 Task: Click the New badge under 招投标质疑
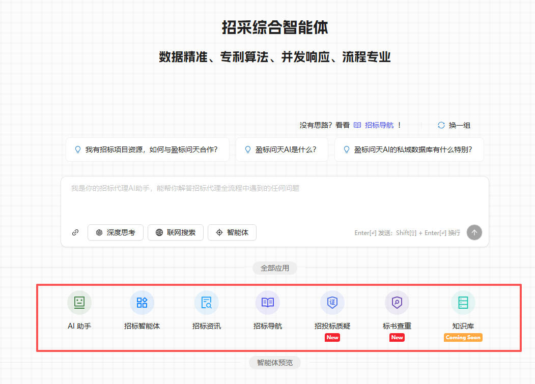pos(332,337)
